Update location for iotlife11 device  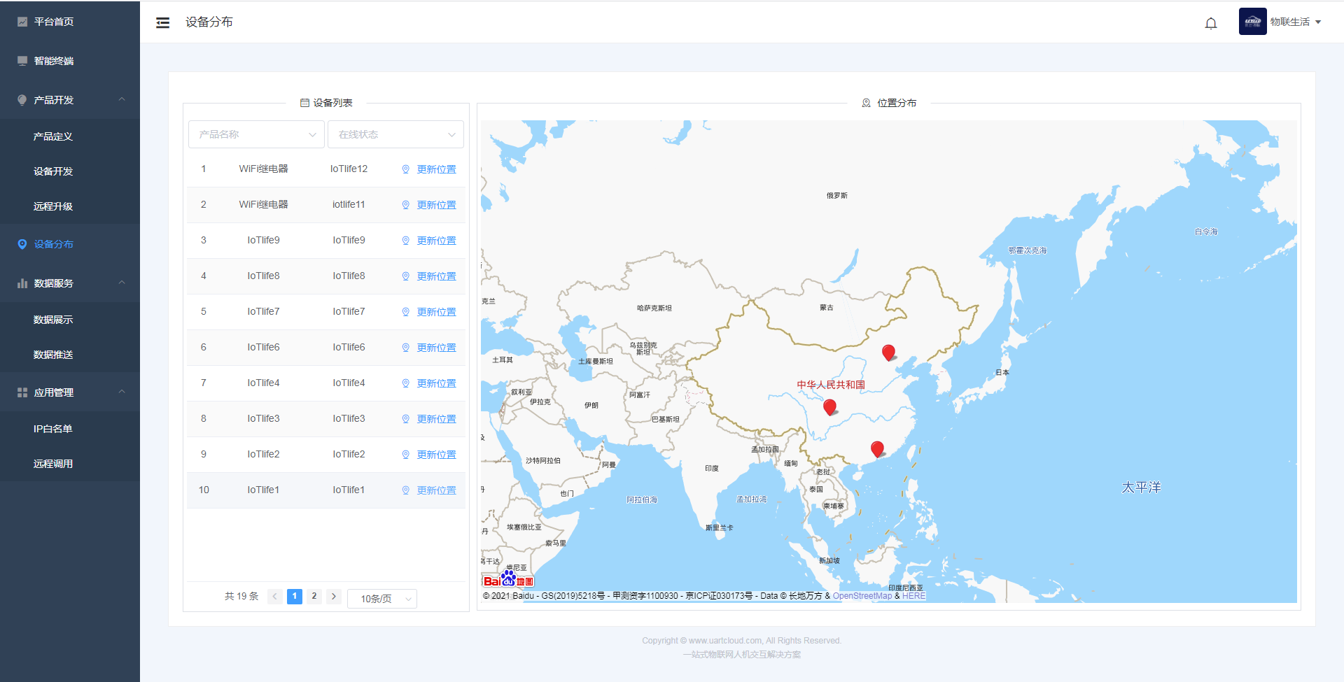coord(429,205)
